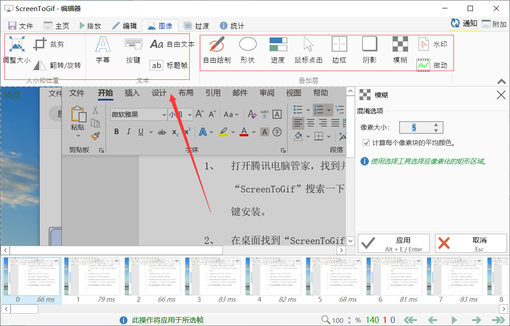Add a 标题帧 title frame
The image size is (510, 326).
[169, 65]
